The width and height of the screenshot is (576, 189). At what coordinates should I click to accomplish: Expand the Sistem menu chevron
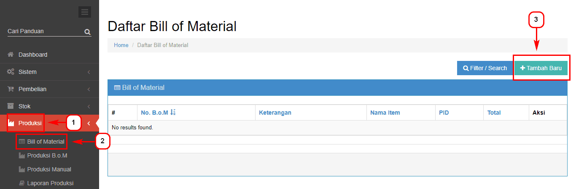point(89,72)
